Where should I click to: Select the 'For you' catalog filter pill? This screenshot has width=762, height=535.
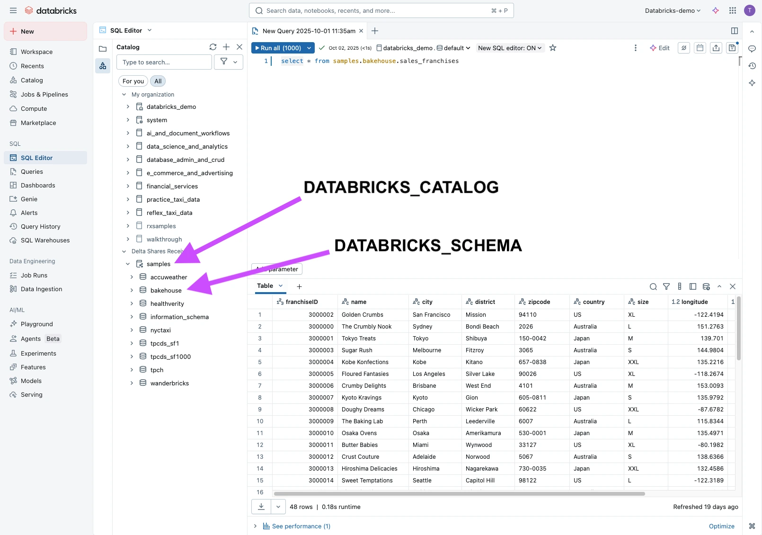click(133, 81)
